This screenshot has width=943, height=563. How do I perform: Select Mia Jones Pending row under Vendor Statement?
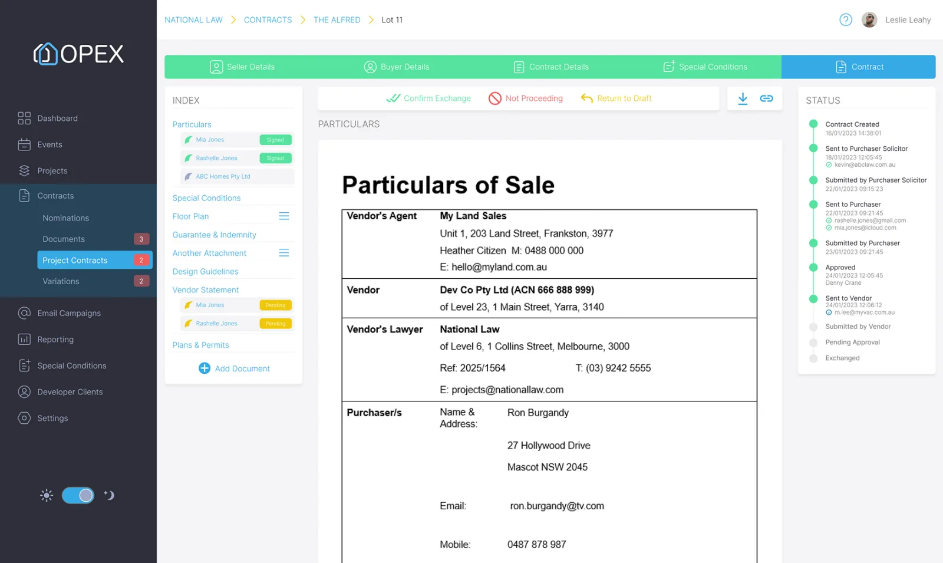coord(237,305)
